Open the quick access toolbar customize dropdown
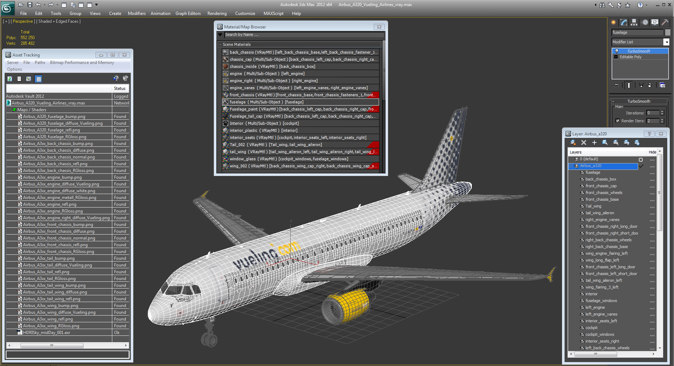 pyautogui.click(x=97, y=5)
